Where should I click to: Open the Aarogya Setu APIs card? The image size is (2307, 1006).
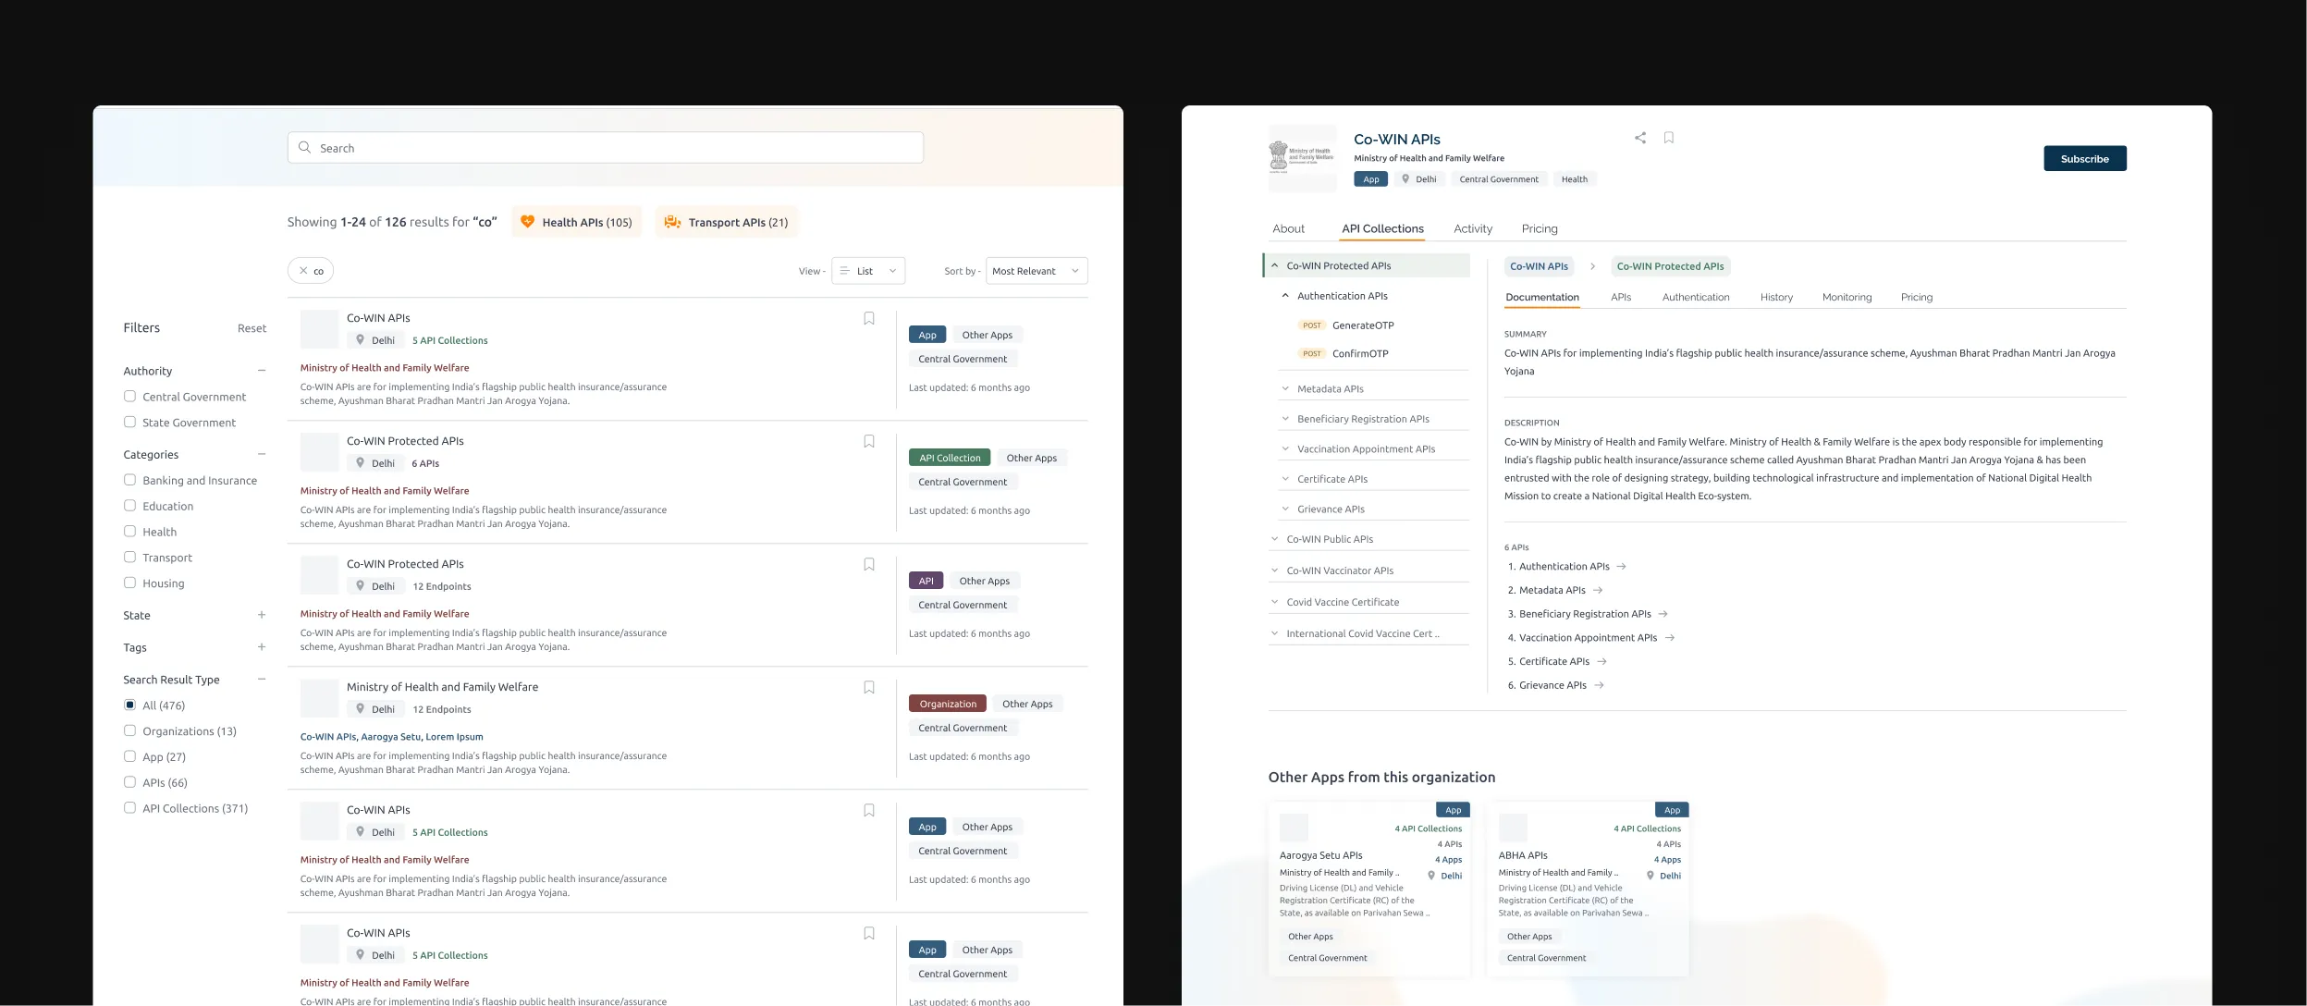pos(1369,889)
